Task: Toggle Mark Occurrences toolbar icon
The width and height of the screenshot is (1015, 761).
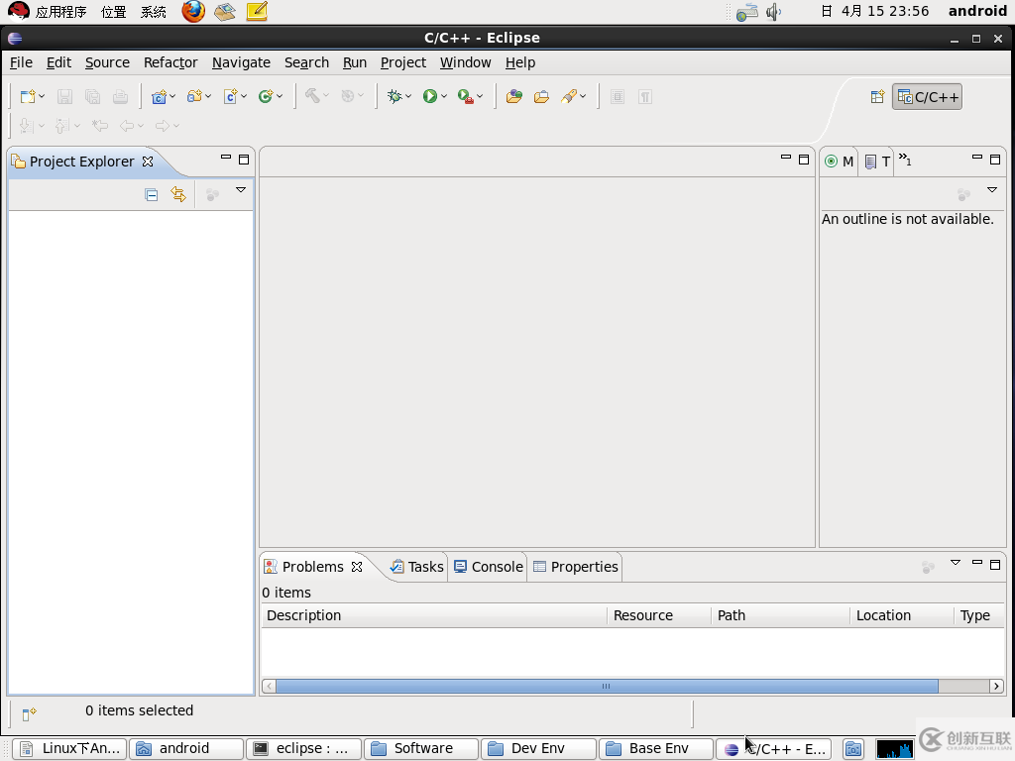Action: (618, 97)
